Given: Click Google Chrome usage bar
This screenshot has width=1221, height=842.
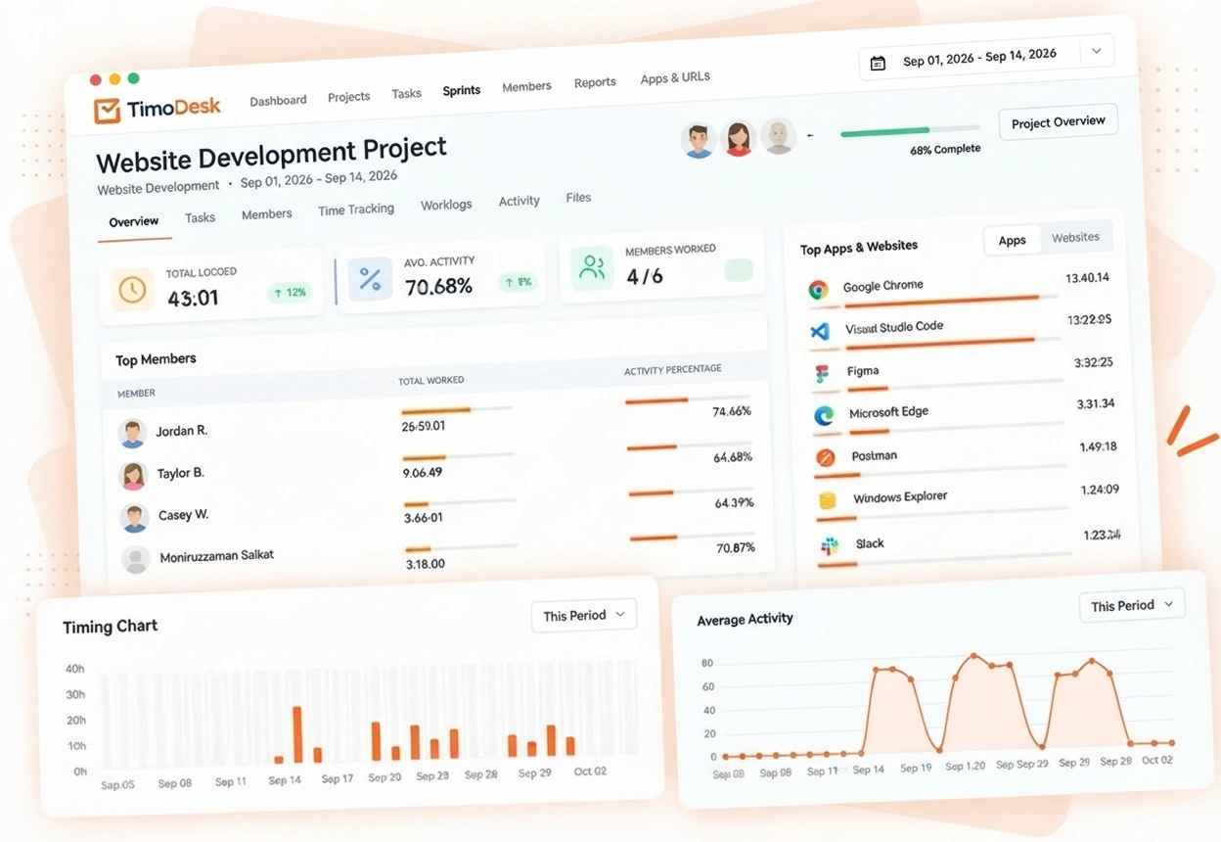Looking at the screenshot, I should click(x=951, y=300).
